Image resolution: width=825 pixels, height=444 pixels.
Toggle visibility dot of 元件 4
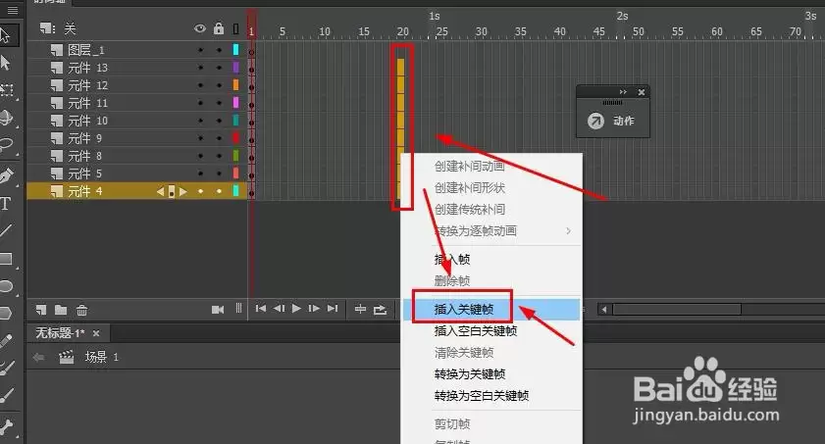pyautogui.click(x=200, y=191)
